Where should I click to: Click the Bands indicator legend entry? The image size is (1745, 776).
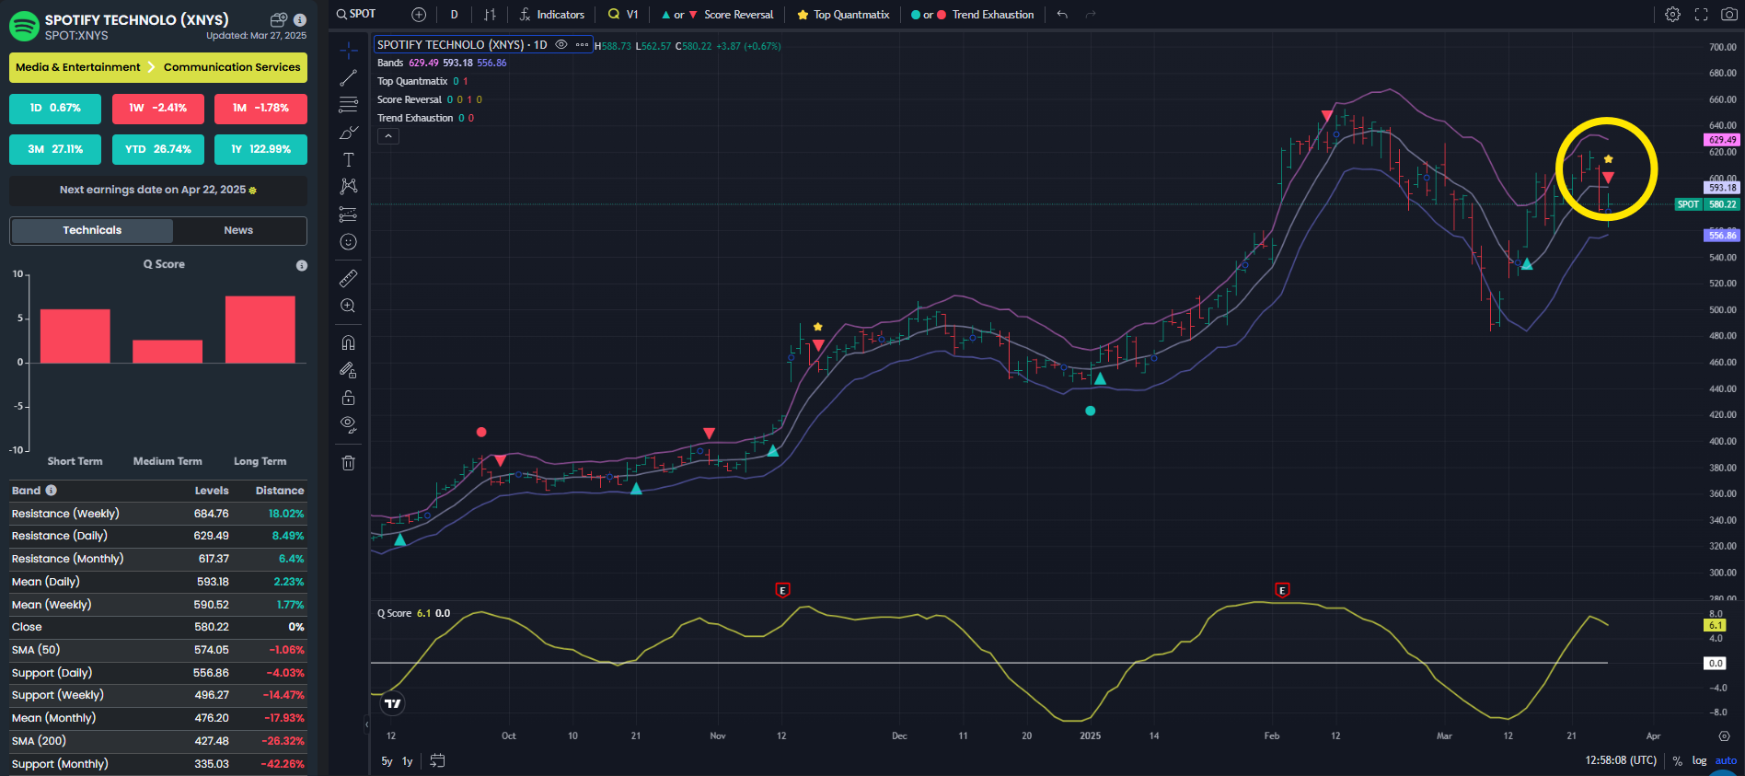pyautogui.click(x=390, y=63)
